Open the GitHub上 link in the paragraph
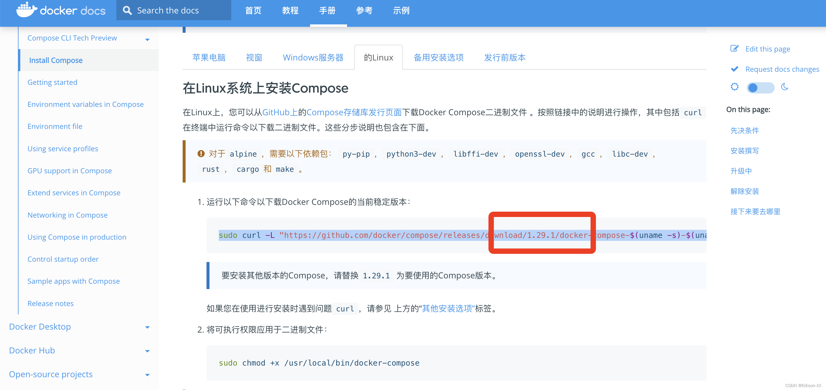 point(280,112)
